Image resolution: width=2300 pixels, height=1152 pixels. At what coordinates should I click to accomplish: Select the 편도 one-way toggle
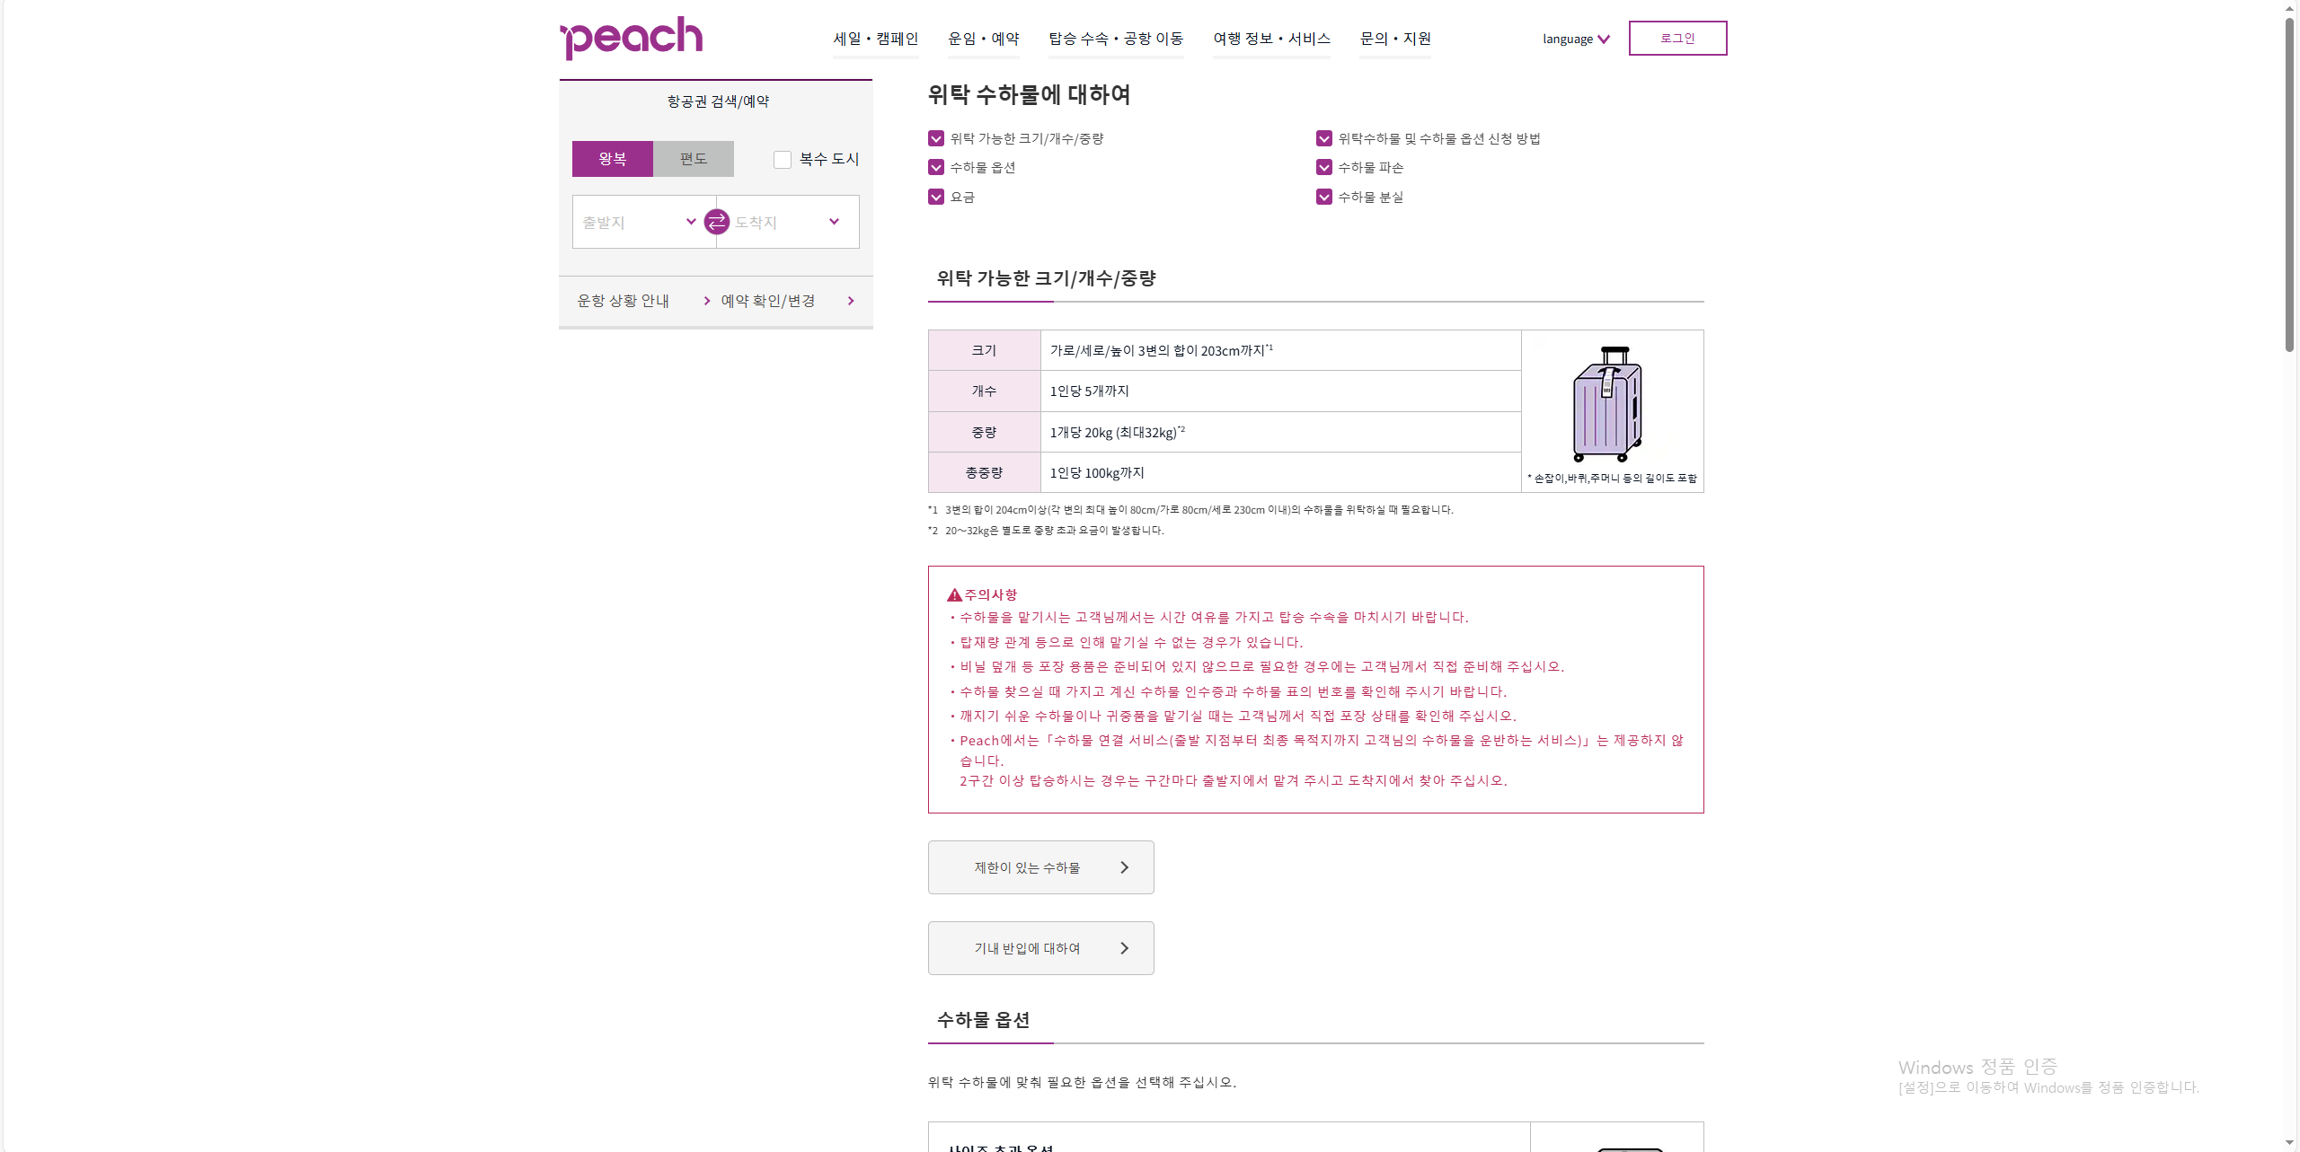pos(693,159)
